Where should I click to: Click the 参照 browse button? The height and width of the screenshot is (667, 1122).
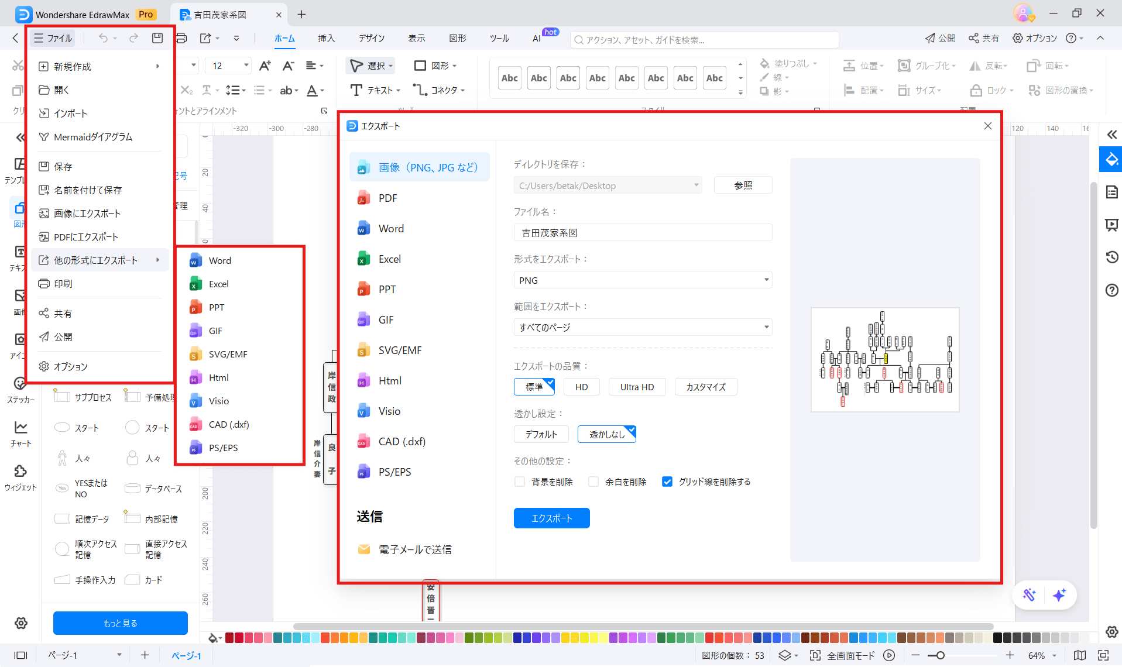pos(743,185)
